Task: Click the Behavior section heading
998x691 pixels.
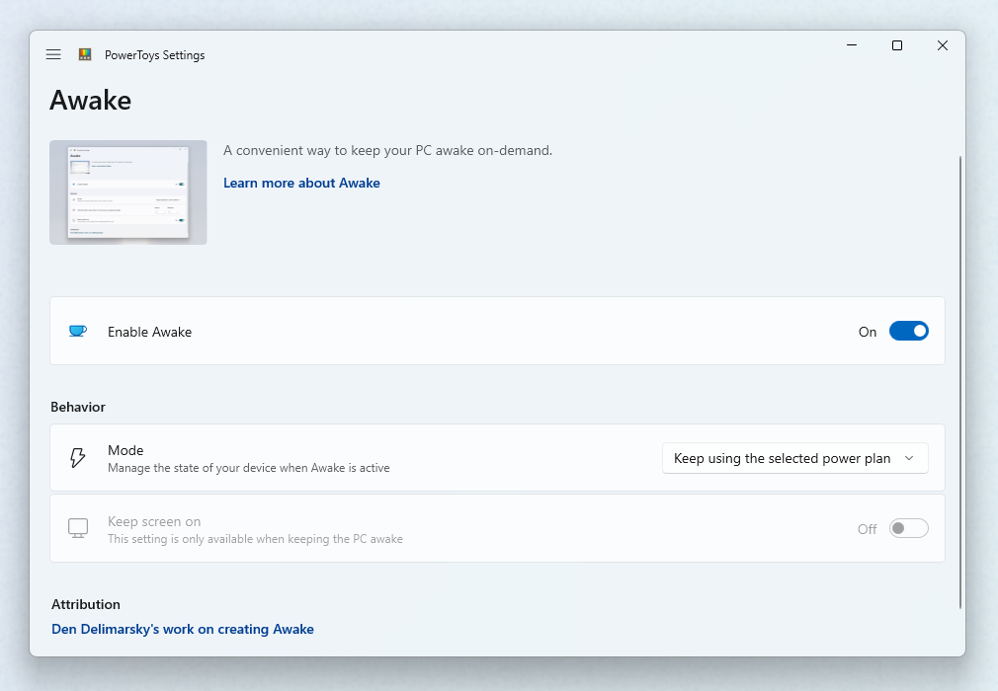Action: point(78,407)
